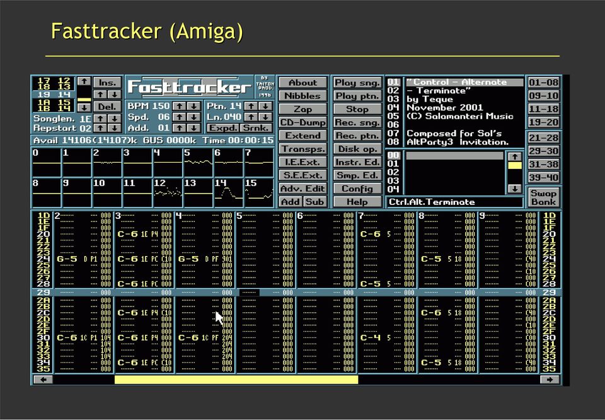Open the Transps. transpose panel
The image size is (605, 420).
(x=303, y=149)
